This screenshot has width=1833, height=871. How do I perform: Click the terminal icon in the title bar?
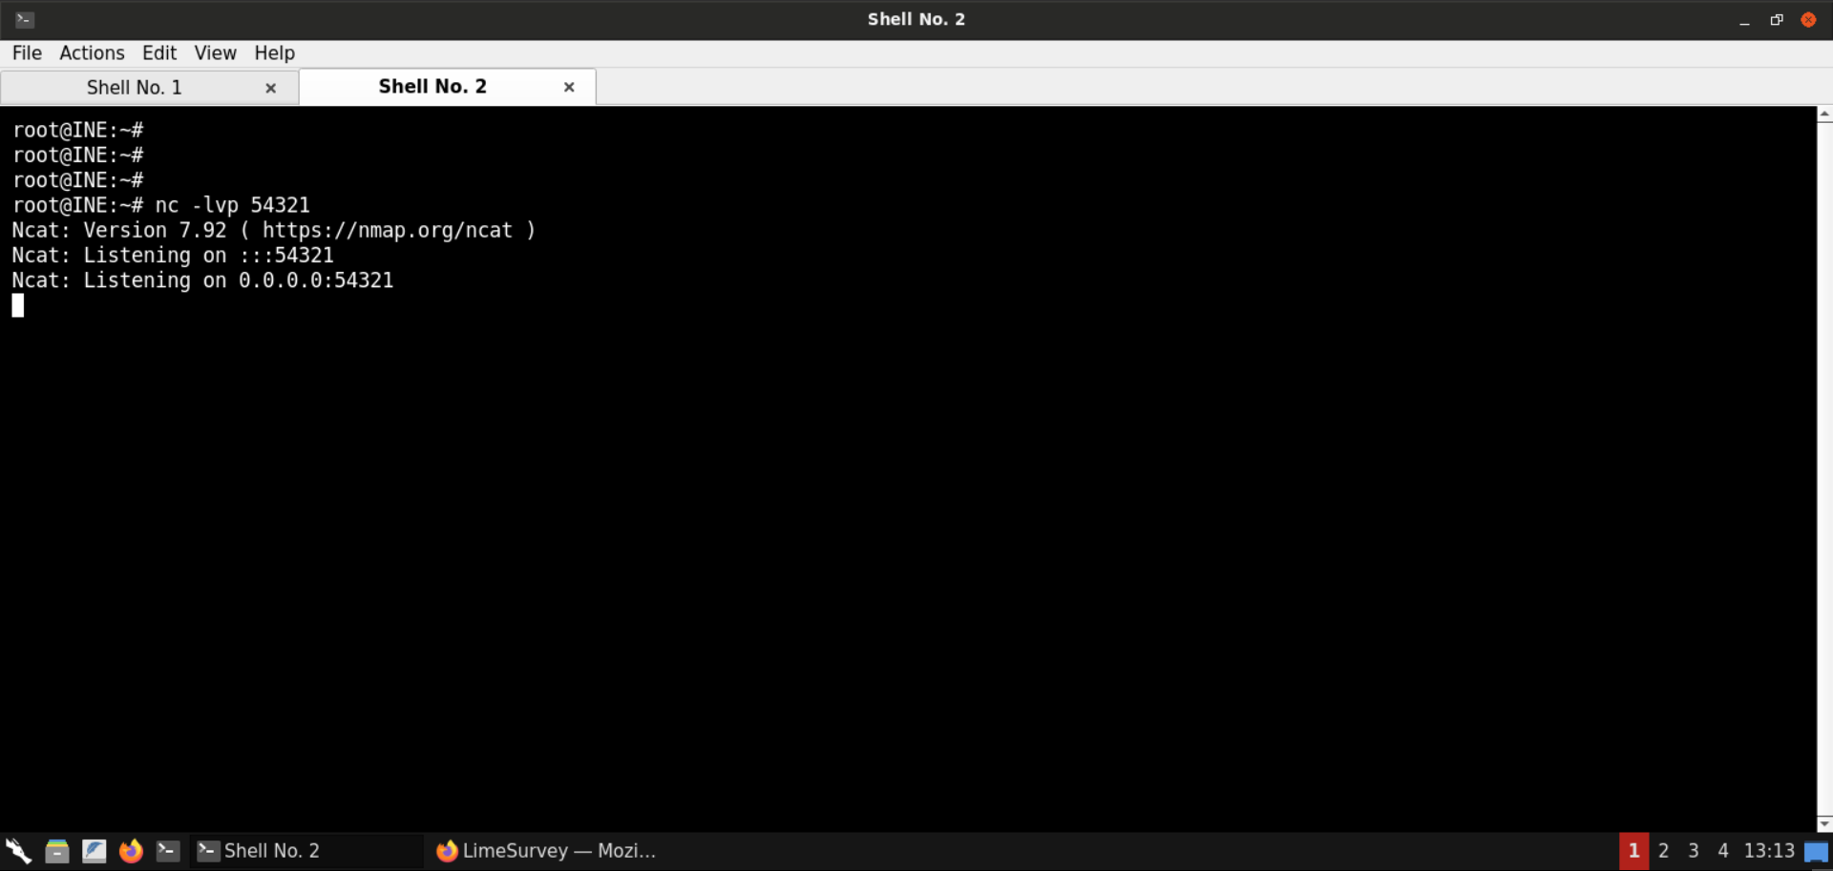point(25,19)
